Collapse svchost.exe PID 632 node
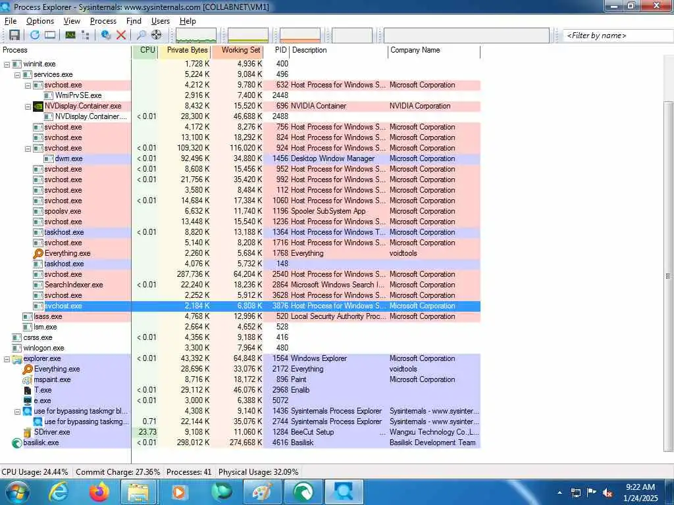Screen dimensions: 674x505 click(x=28, y=85)
